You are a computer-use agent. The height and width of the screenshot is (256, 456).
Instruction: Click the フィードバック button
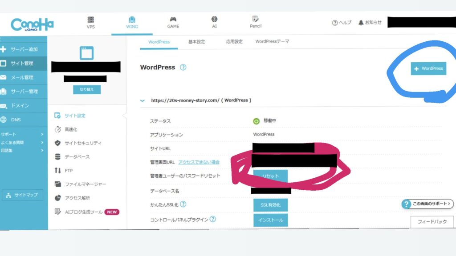tap(432, 221)
